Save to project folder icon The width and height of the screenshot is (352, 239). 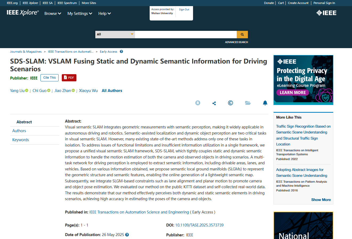[248, 103]
